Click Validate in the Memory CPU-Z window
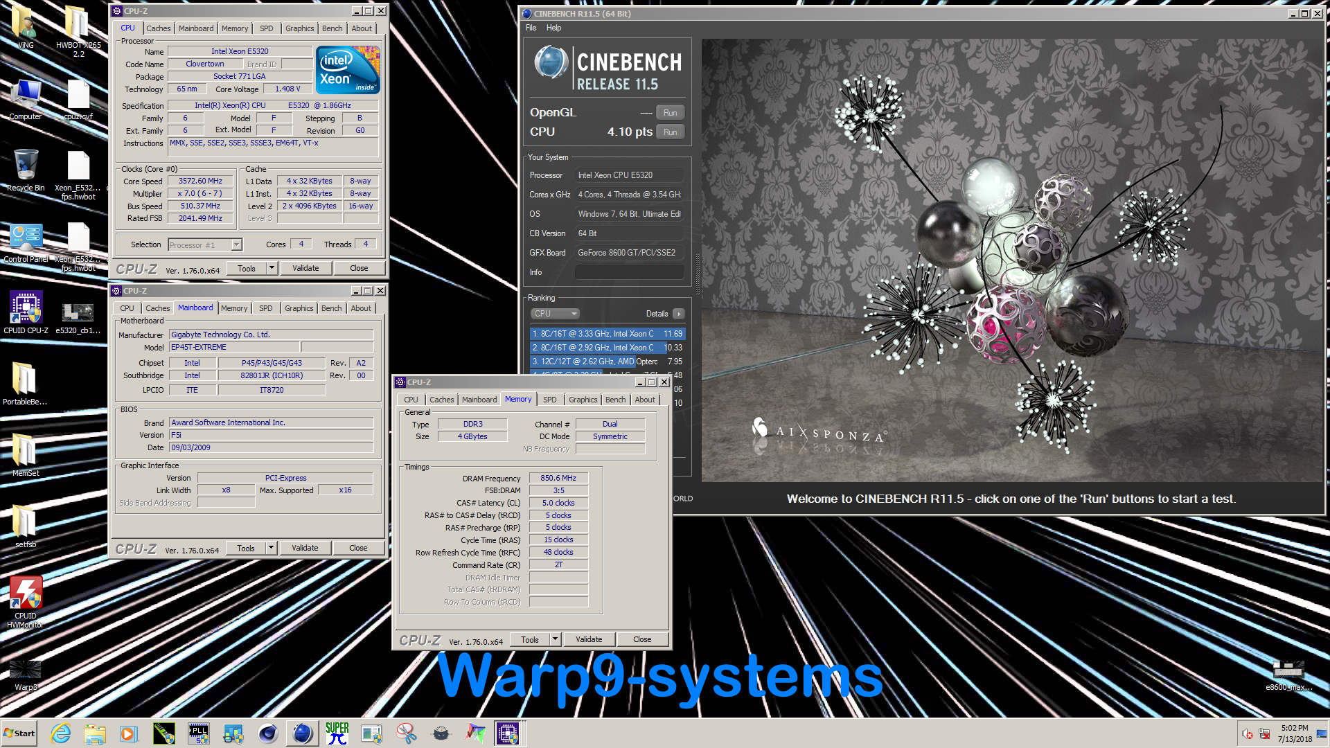The height and width of the screenshot is (748, 1330). [589, 639]
